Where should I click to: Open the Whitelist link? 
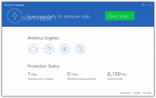coord(136,93)
